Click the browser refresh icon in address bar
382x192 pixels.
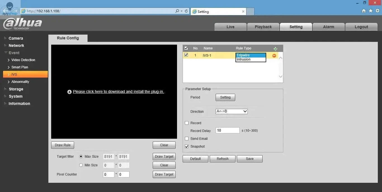click(x=187, y=11)
